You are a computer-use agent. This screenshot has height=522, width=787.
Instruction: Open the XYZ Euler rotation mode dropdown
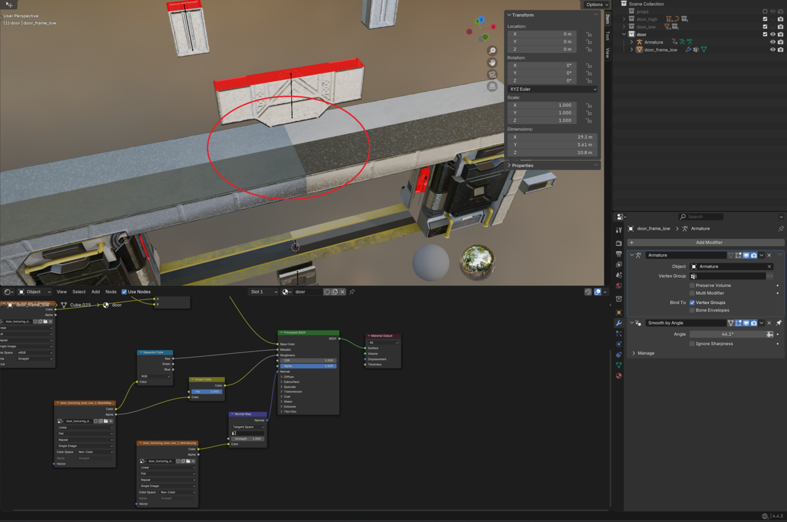(552, 89)
